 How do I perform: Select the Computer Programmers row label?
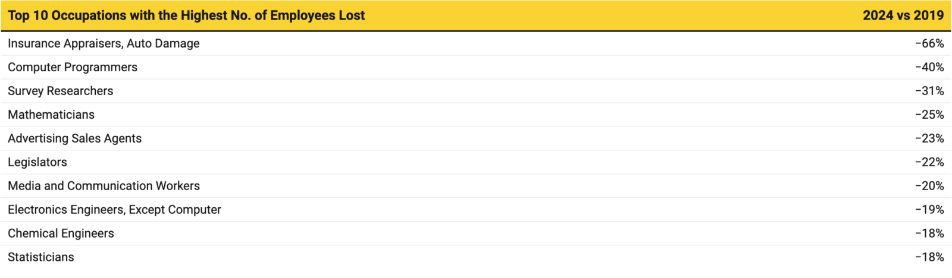click(73, 67)
